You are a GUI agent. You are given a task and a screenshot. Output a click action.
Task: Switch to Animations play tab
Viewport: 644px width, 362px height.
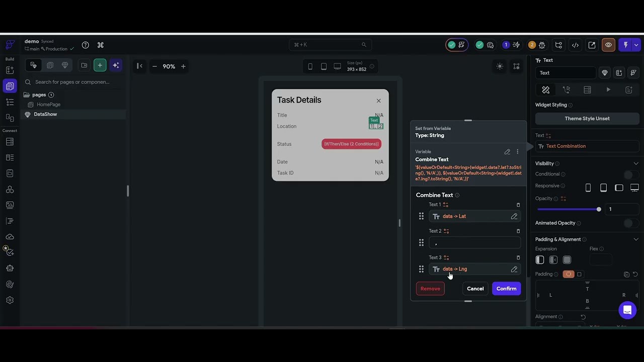(608, 89)
